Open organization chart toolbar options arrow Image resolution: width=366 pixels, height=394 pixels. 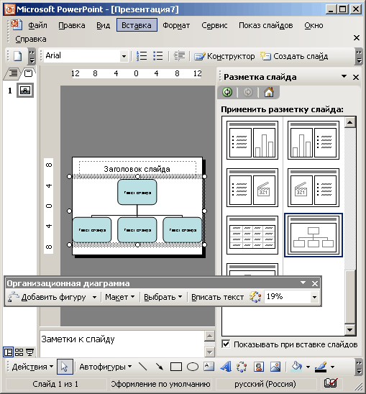click(303, 283)
